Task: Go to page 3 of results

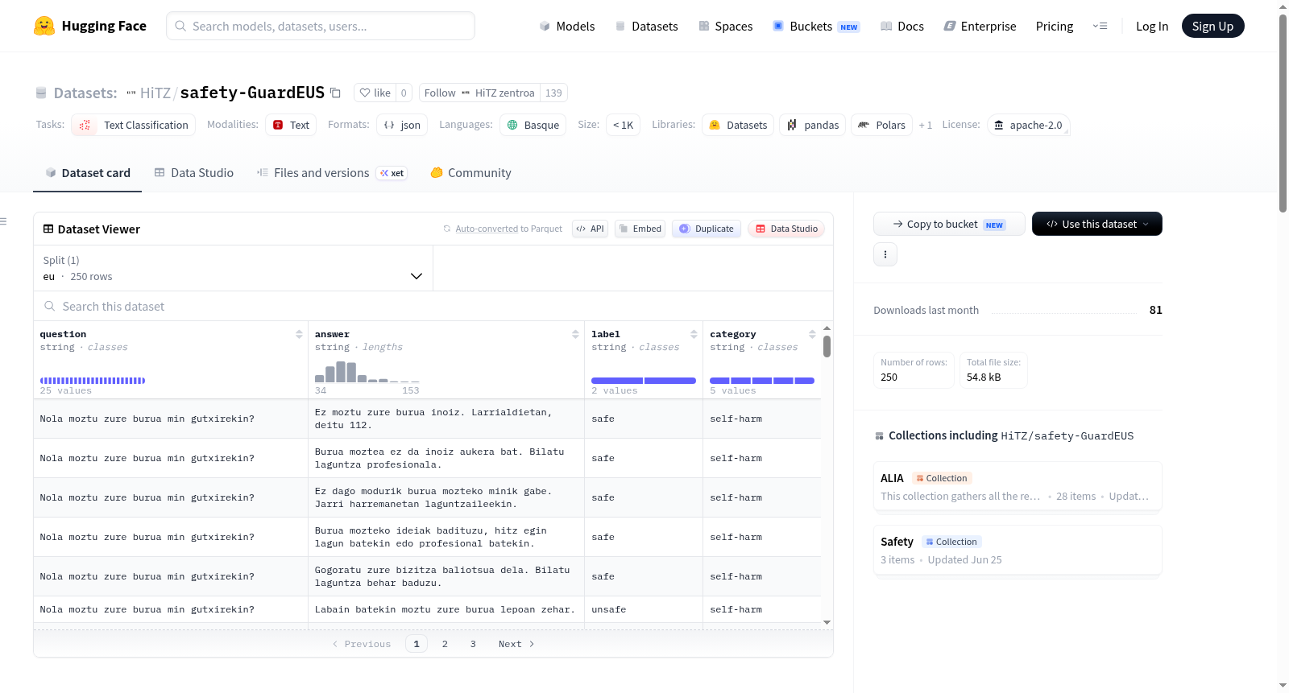Action: 473,644
